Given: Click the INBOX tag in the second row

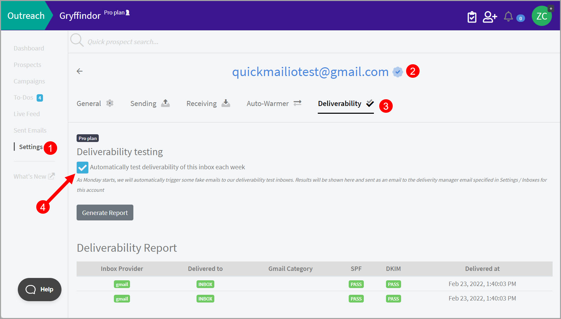Looking at the screenshot, I should pos(205,299).
